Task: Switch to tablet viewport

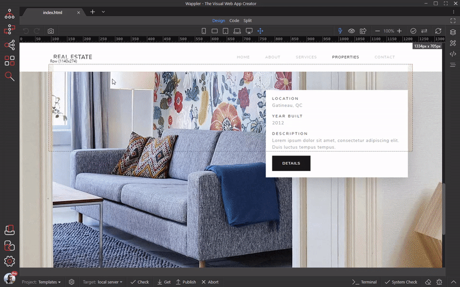Action: (x=225, y=31)
